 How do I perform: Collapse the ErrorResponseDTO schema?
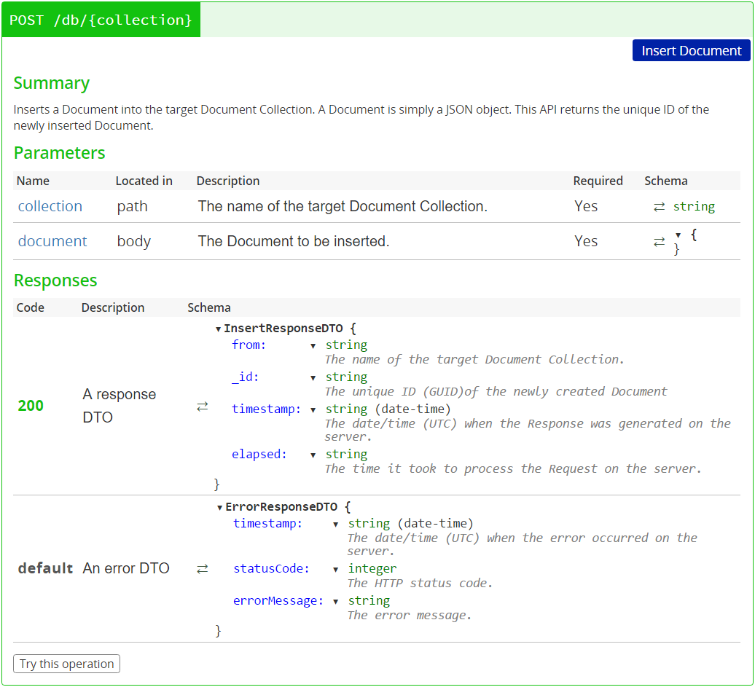219,508
